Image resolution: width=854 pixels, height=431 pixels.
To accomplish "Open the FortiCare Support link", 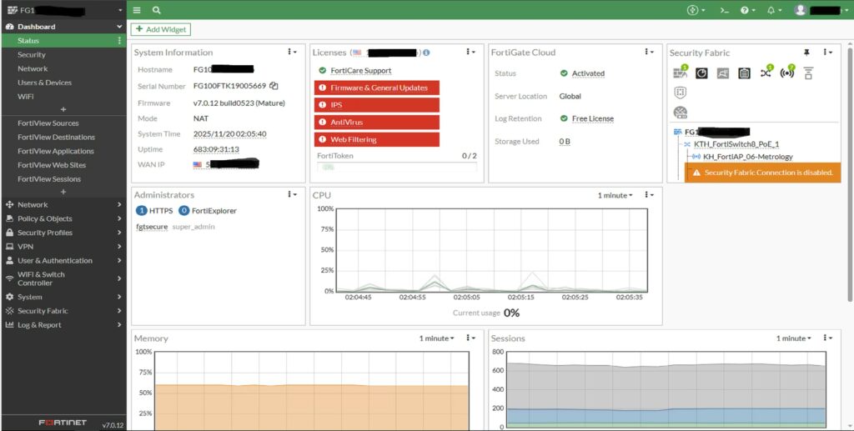I will (360, 71).
